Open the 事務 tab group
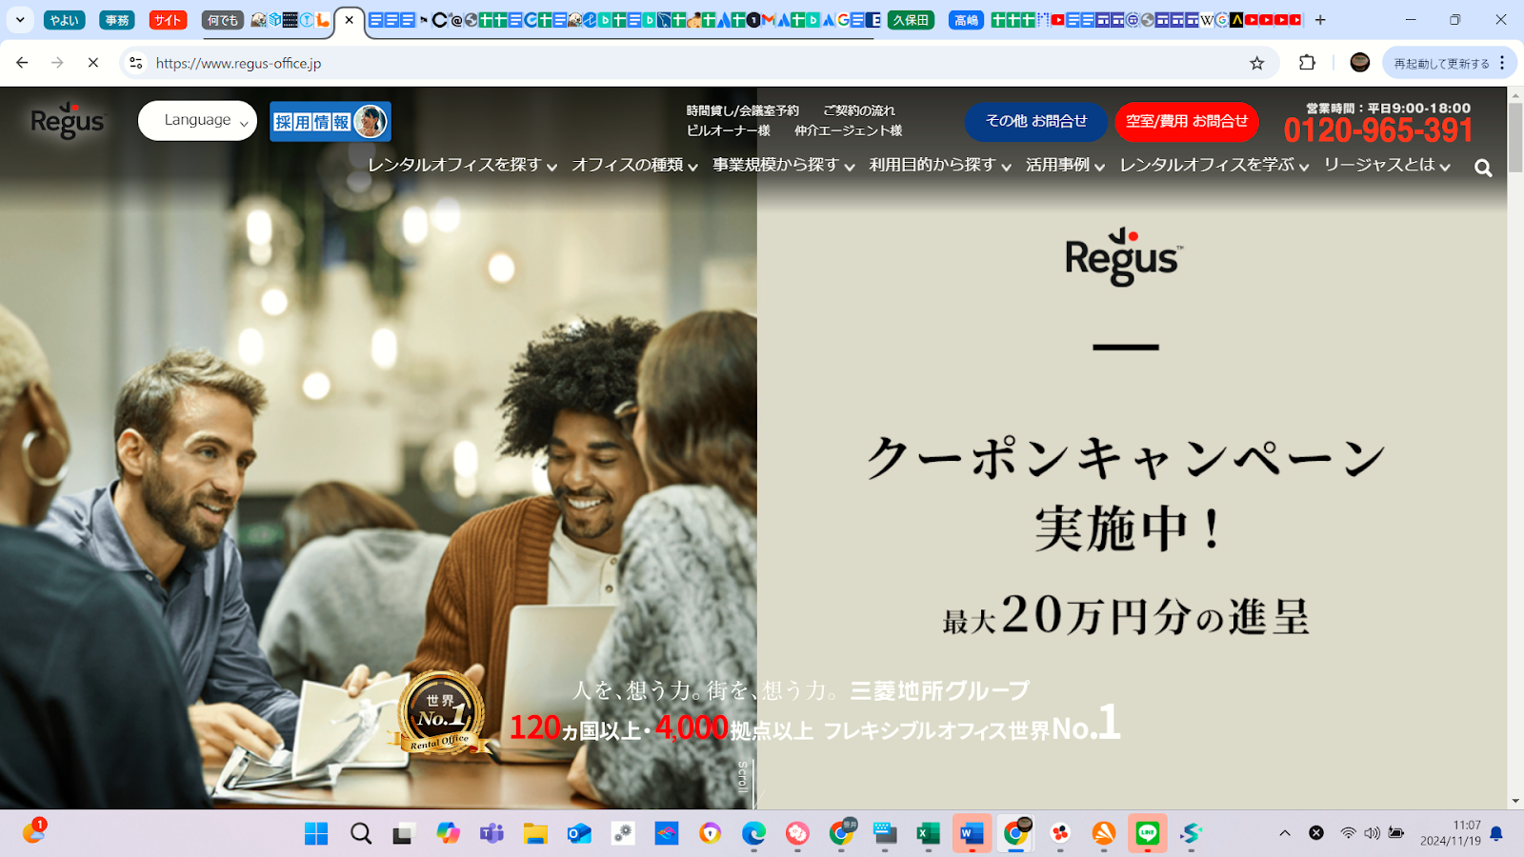Viewport: 1524px width, 857px height. tap(117, 20)
